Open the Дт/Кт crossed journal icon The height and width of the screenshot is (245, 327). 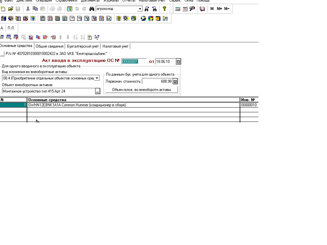coord(26,19)
